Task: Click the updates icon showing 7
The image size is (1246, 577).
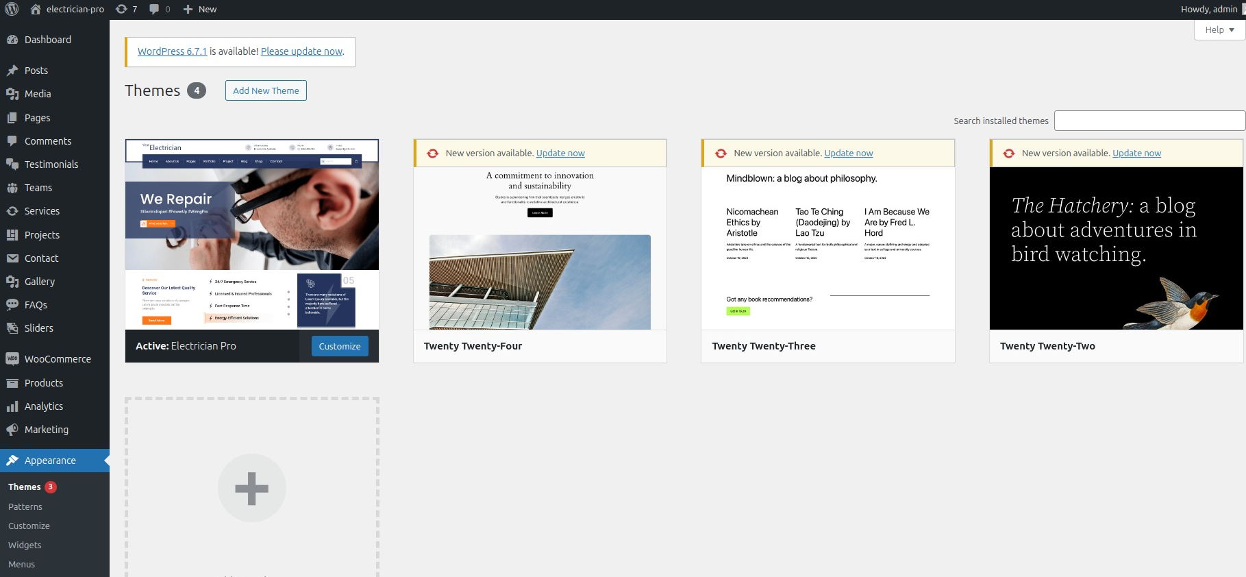Action: [121, 9]
